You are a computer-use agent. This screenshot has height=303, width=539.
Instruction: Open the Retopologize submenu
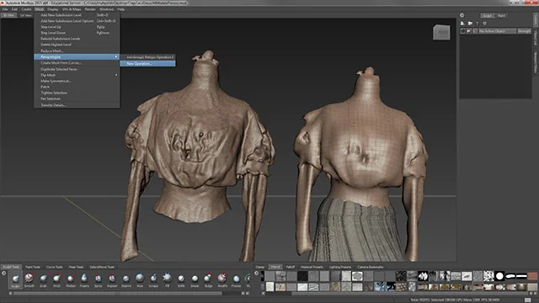[x=77, y=56]
